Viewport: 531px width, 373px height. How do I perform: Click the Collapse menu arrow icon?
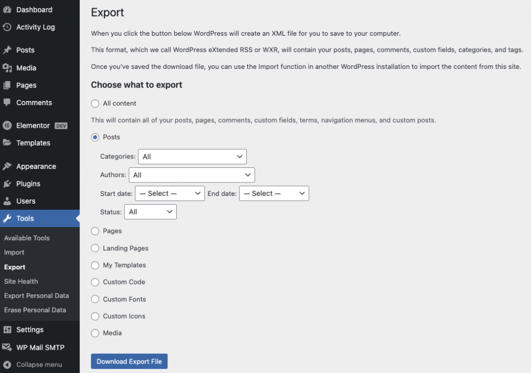pos(7,365)
